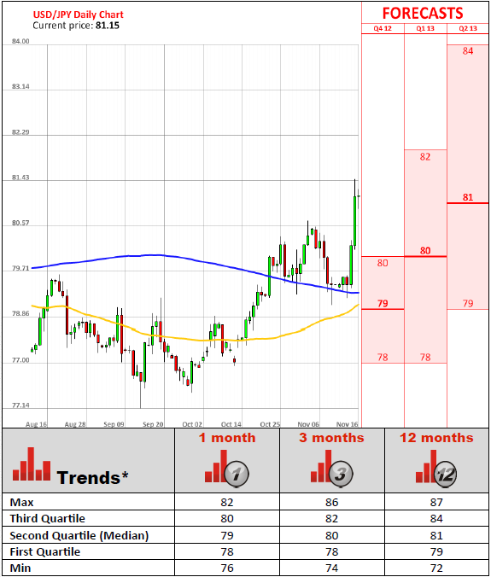Click the Max value 87 for 12 months
Image resolution: width=491 pixels, height=577 pixels.
[436, 502]
